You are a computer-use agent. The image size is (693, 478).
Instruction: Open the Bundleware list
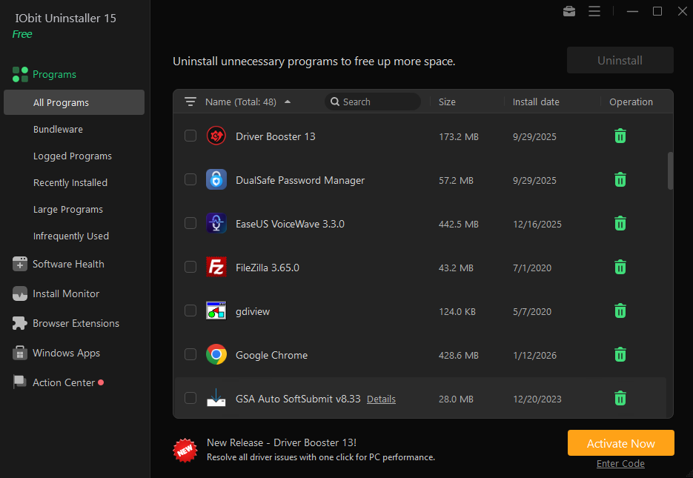pyautogui.click(x=58, y=130)
